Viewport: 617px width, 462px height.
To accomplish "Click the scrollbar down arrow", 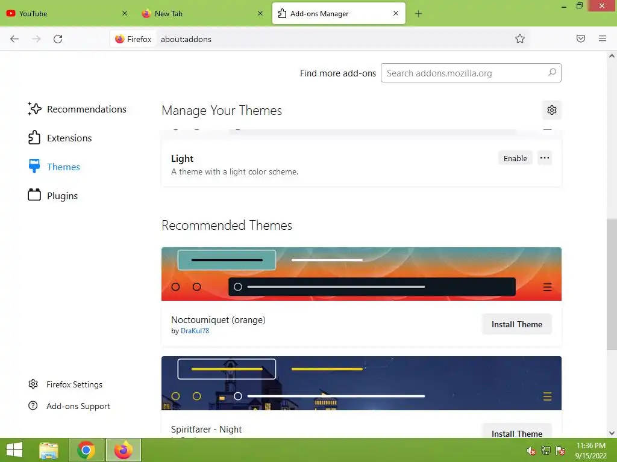I will [612, 433].
